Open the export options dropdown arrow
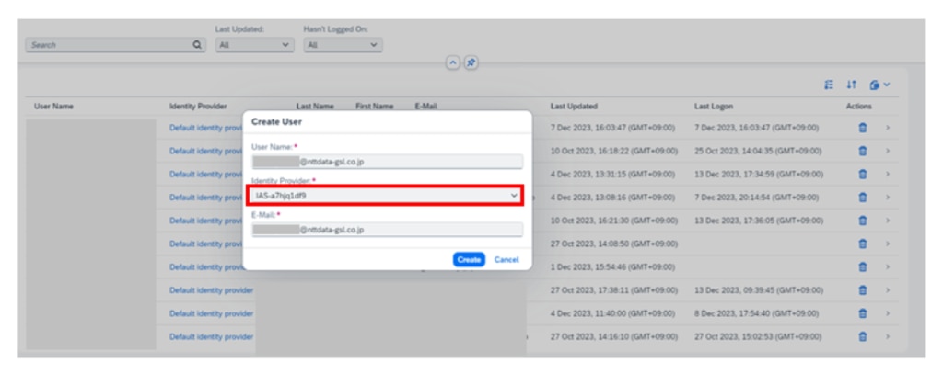 [886, 85]
